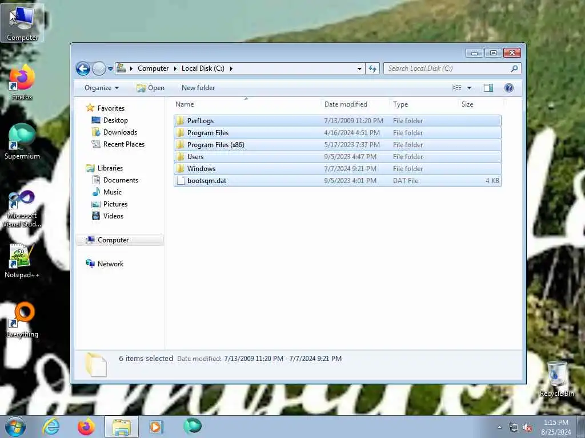Open the recent pages dropdown next to Forward

click(x=110, y=69)
